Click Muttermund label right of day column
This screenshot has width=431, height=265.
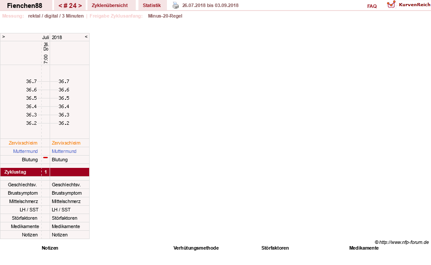pyautogui.click(x=64, y=151)
